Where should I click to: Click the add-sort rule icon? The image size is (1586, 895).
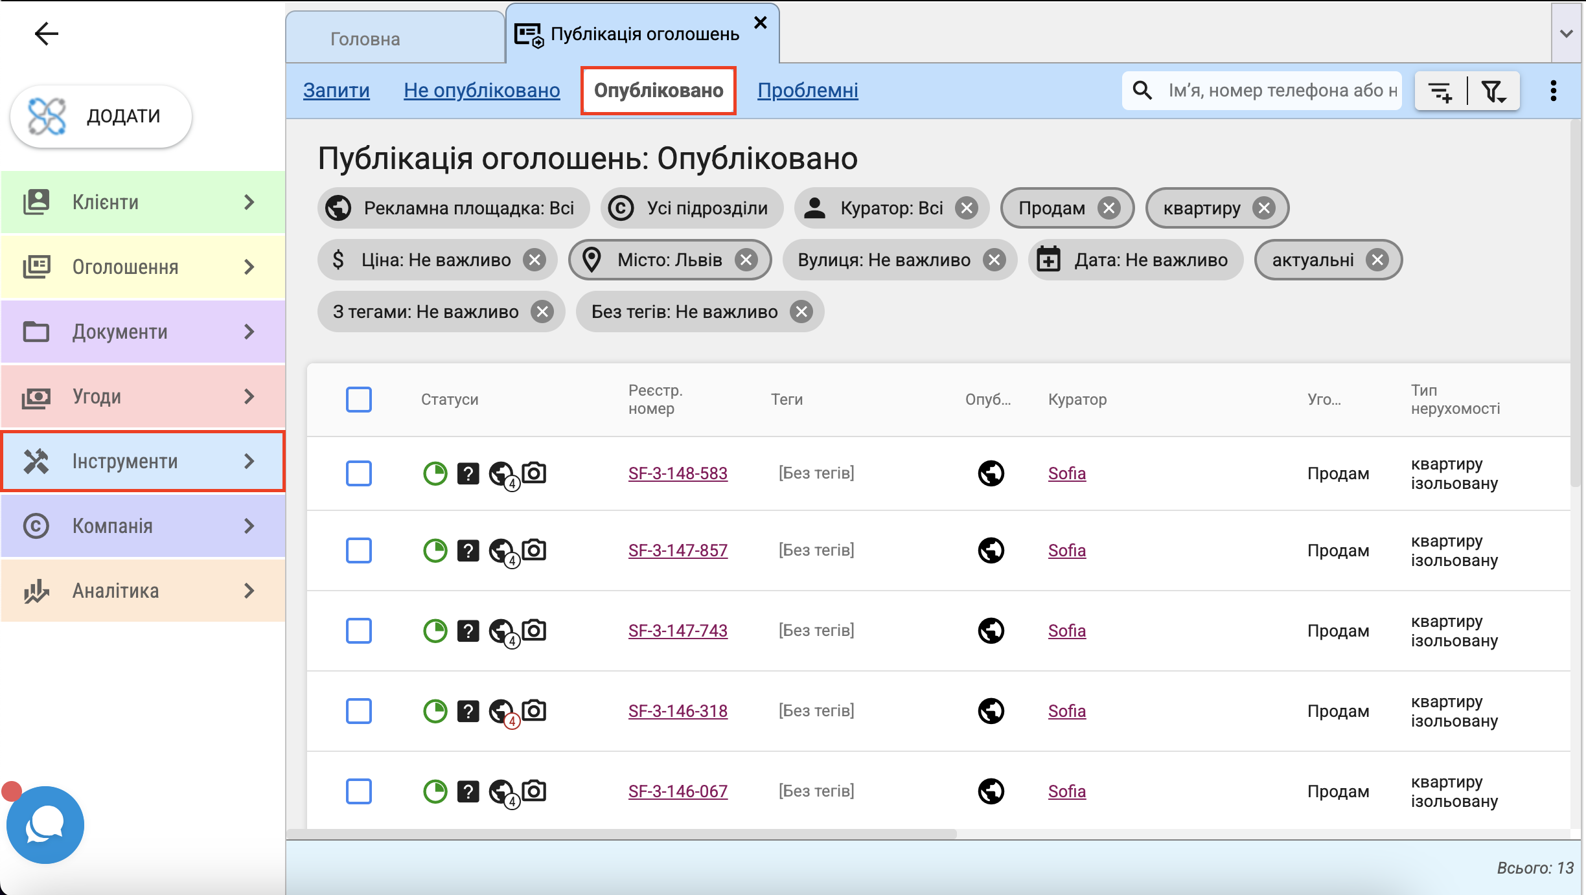tap(1440, 91)
